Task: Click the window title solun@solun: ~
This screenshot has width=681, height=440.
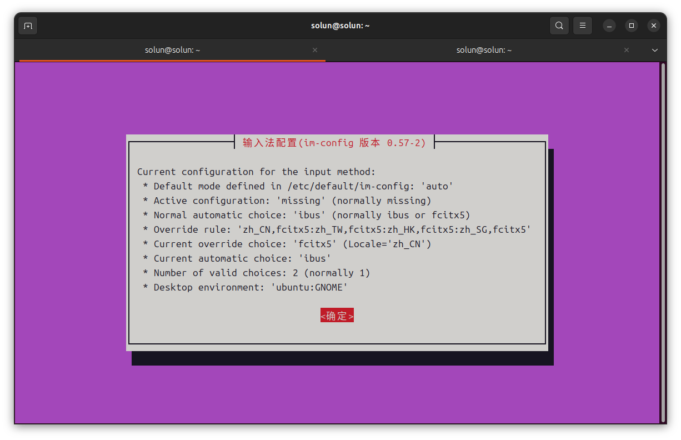Action: coord(340,26)
